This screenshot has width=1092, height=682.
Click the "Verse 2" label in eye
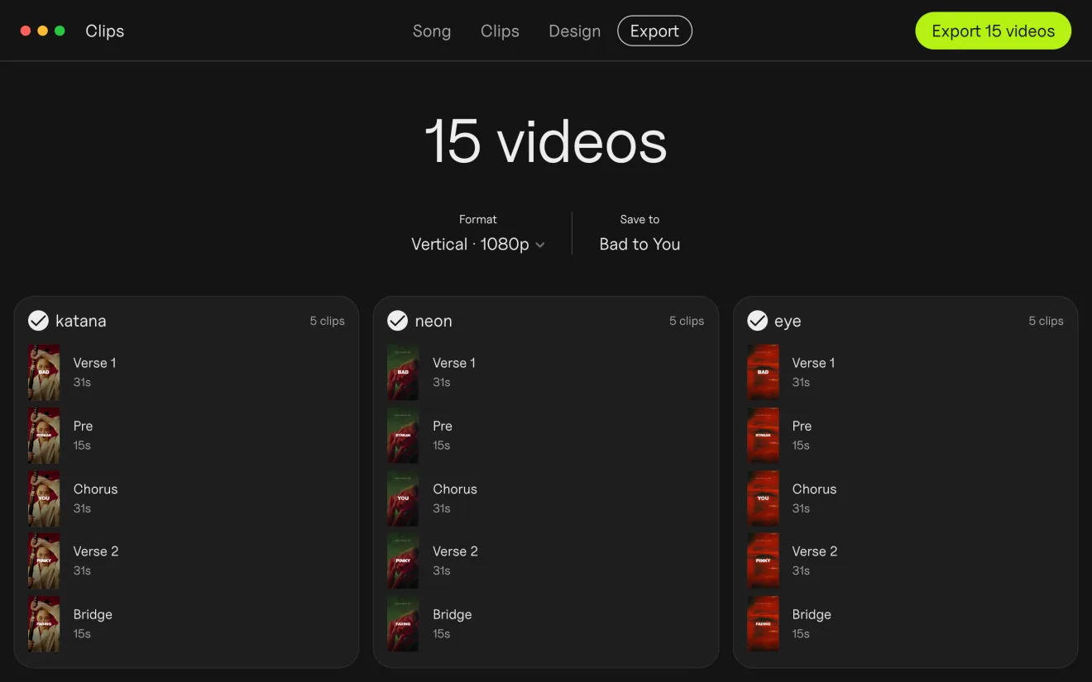click(x=815, y=551)
